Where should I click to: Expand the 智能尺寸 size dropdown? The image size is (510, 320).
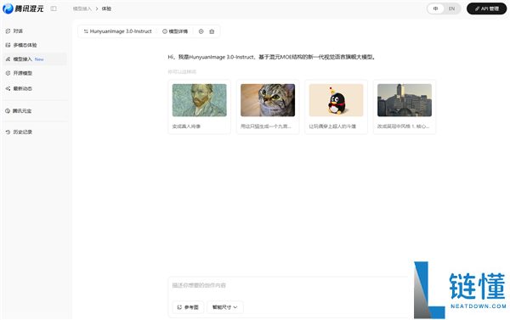point(225,307)
